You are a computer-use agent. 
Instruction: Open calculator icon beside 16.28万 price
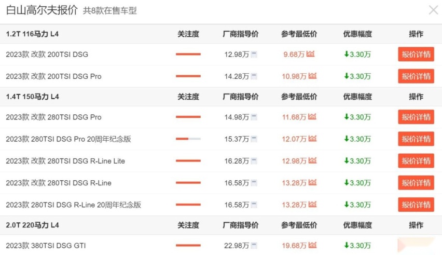254,161
